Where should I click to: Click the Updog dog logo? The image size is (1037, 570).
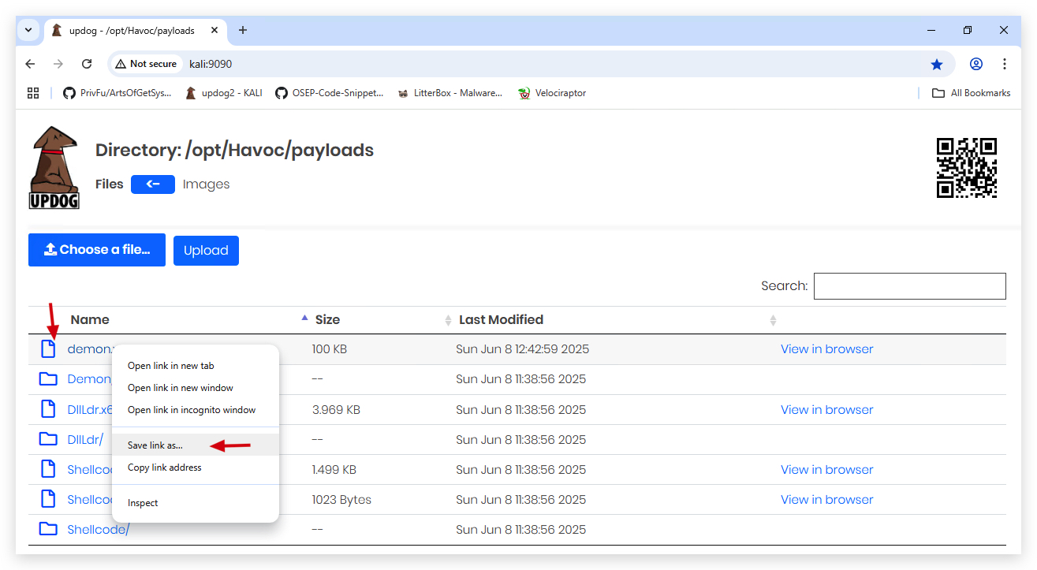(54, 167)
